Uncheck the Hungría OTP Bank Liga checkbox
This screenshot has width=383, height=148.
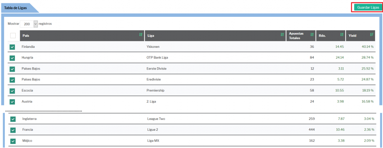coord(12,58)
